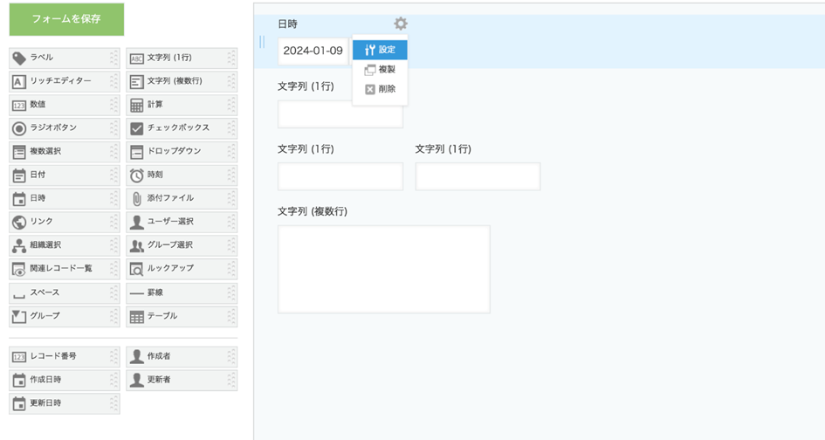Image resolution: width=825 pixels, height=440 pixels.
Task: Choose 削除 in the field menu
Action: coord(380,89)
